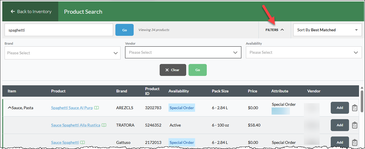Click the Product ID column header
The image size is (365, 149).
(152, 91)
